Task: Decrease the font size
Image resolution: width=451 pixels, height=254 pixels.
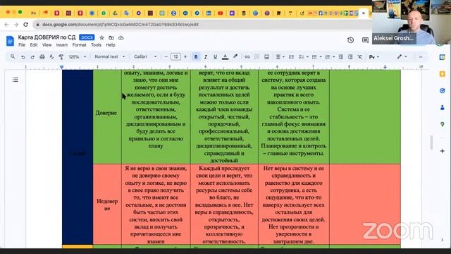Action: 166,56
